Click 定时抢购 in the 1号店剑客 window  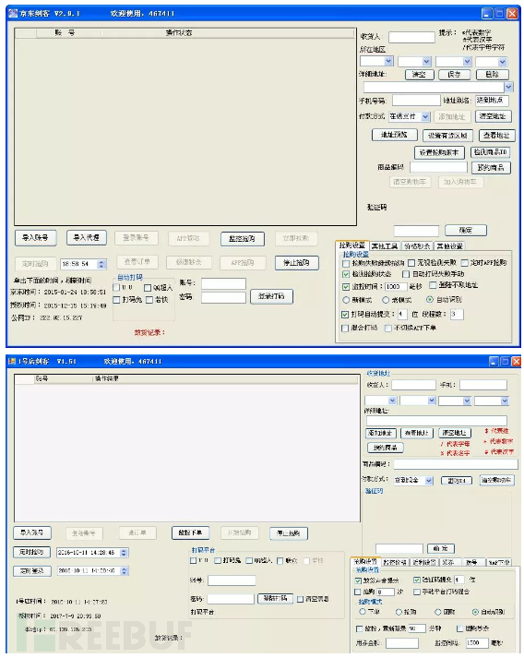point(32,552)
